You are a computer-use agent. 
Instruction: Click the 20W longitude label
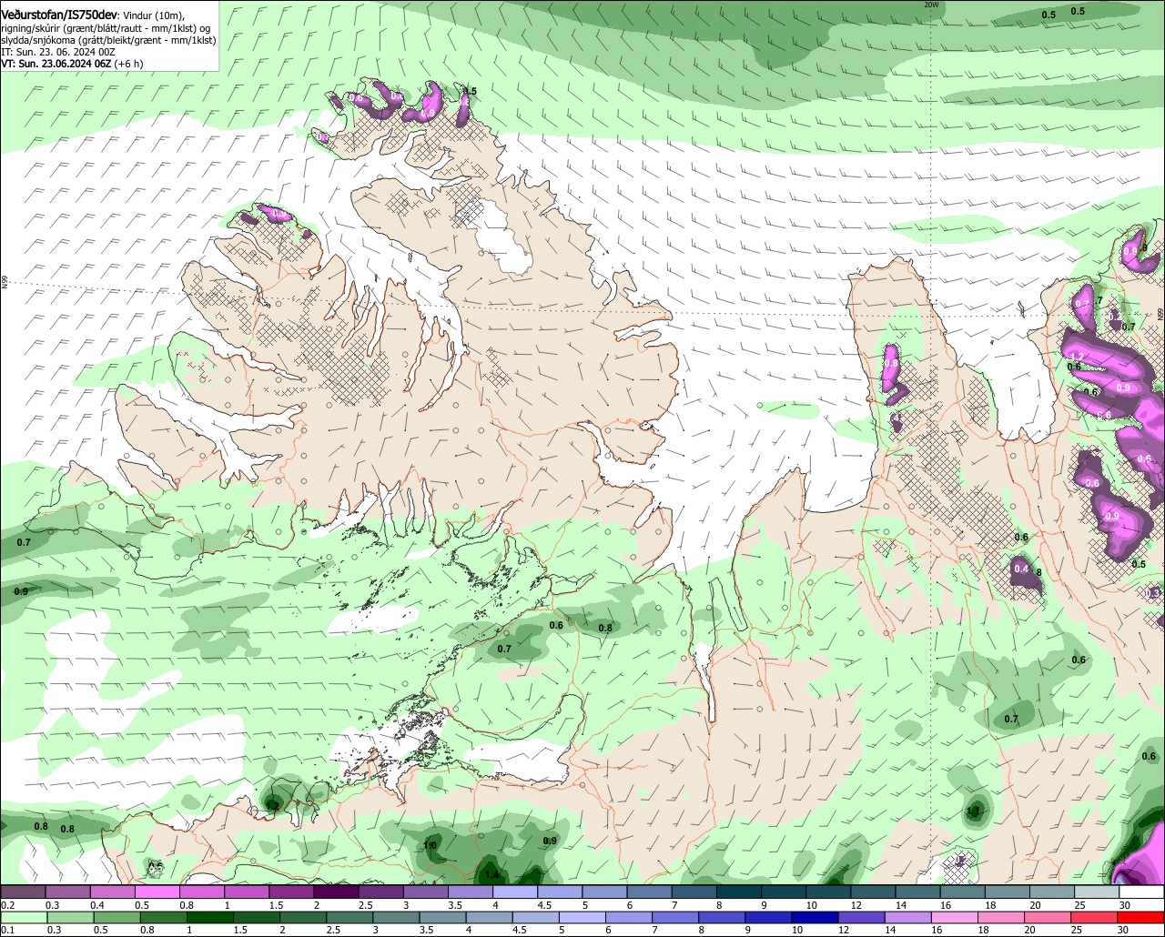click(x=930, y=5)
